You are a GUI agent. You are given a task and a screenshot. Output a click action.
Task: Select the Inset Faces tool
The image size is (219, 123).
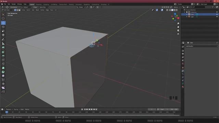[3, 52]
